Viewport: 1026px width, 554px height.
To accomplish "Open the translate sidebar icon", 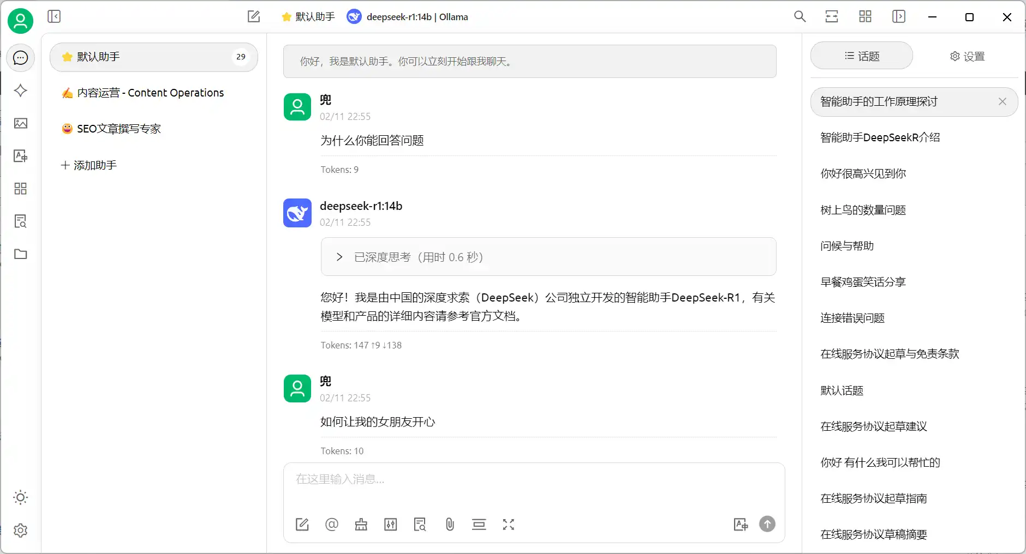I will 21,156.
